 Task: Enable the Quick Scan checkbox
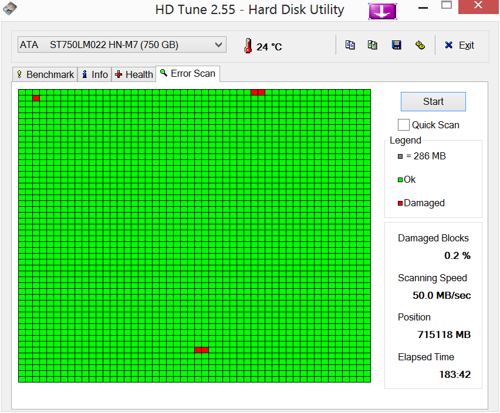point(403,125)
